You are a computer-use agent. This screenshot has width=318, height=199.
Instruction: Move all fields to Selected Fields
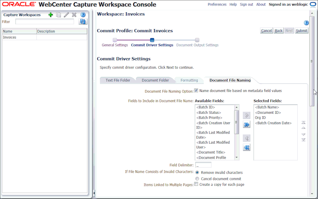tap(246, 125)
